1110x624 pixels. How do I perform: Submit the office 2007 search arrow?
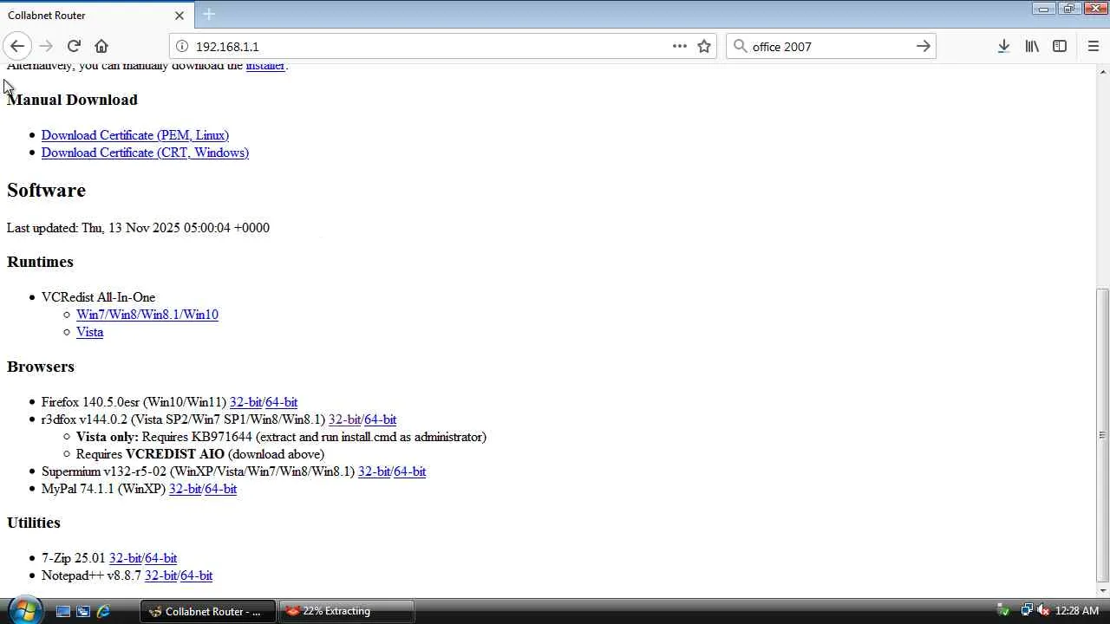click(x=924, y=46)
